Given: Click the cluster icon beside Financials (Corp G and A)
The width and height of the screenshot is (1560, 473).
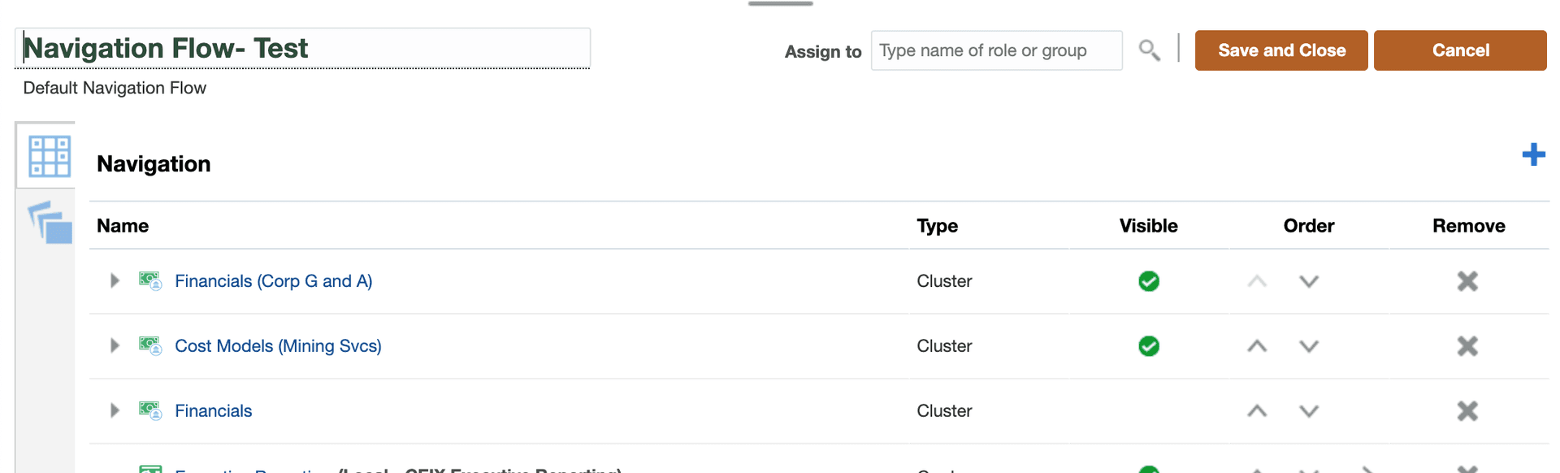Looking at the screenshot, I should tap(151, 280).
